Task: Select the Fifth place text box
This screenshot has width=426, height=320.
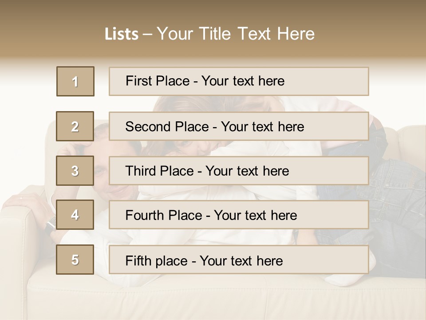Action: 239,260
